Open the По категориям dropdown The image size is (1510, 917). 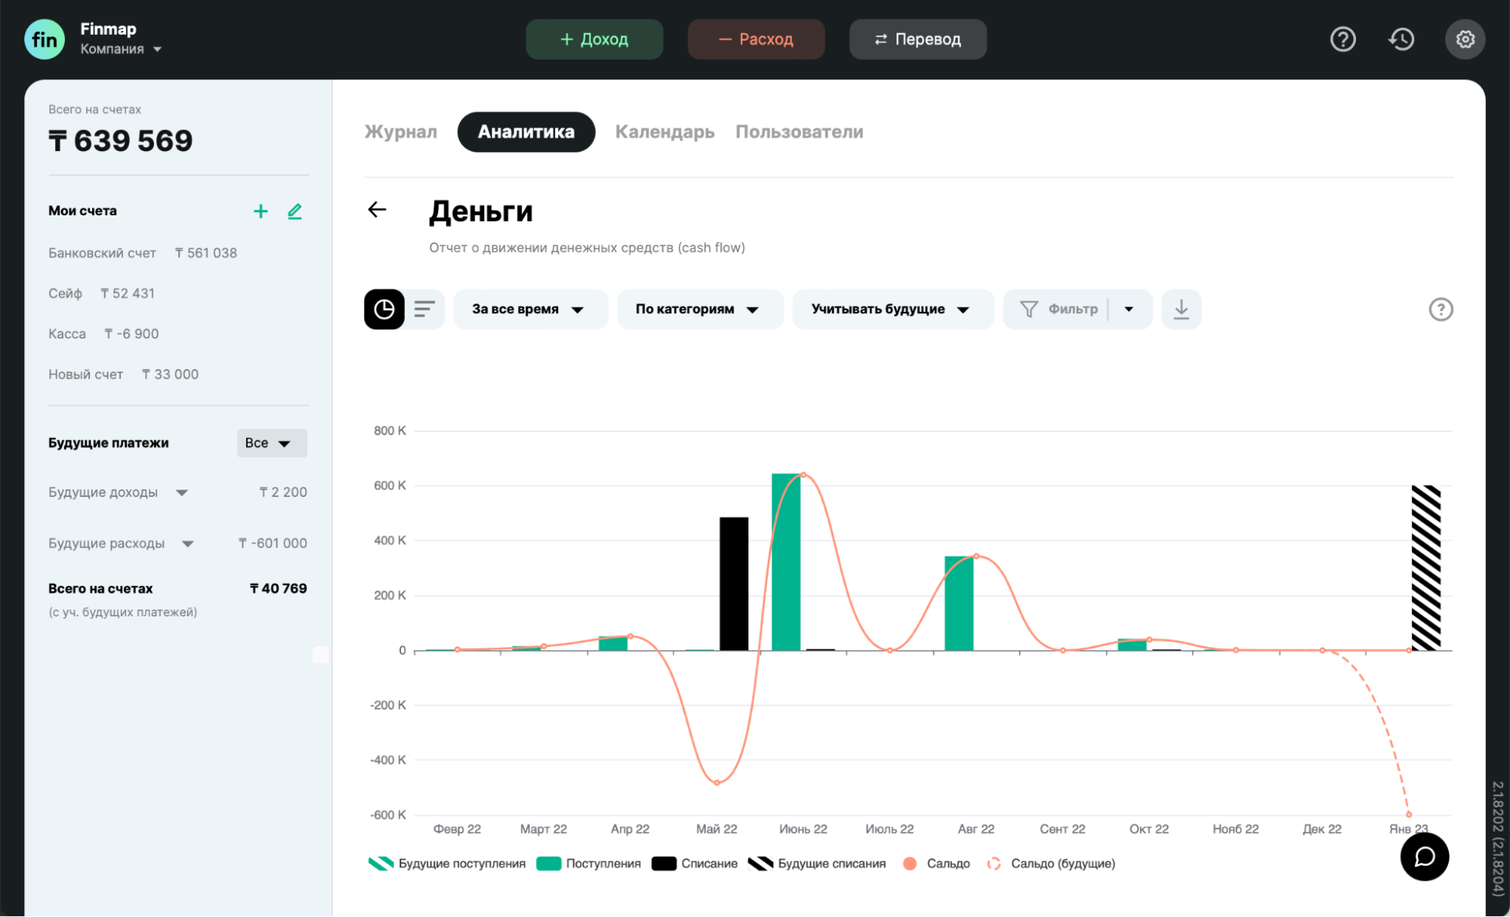tap(698, 309)
